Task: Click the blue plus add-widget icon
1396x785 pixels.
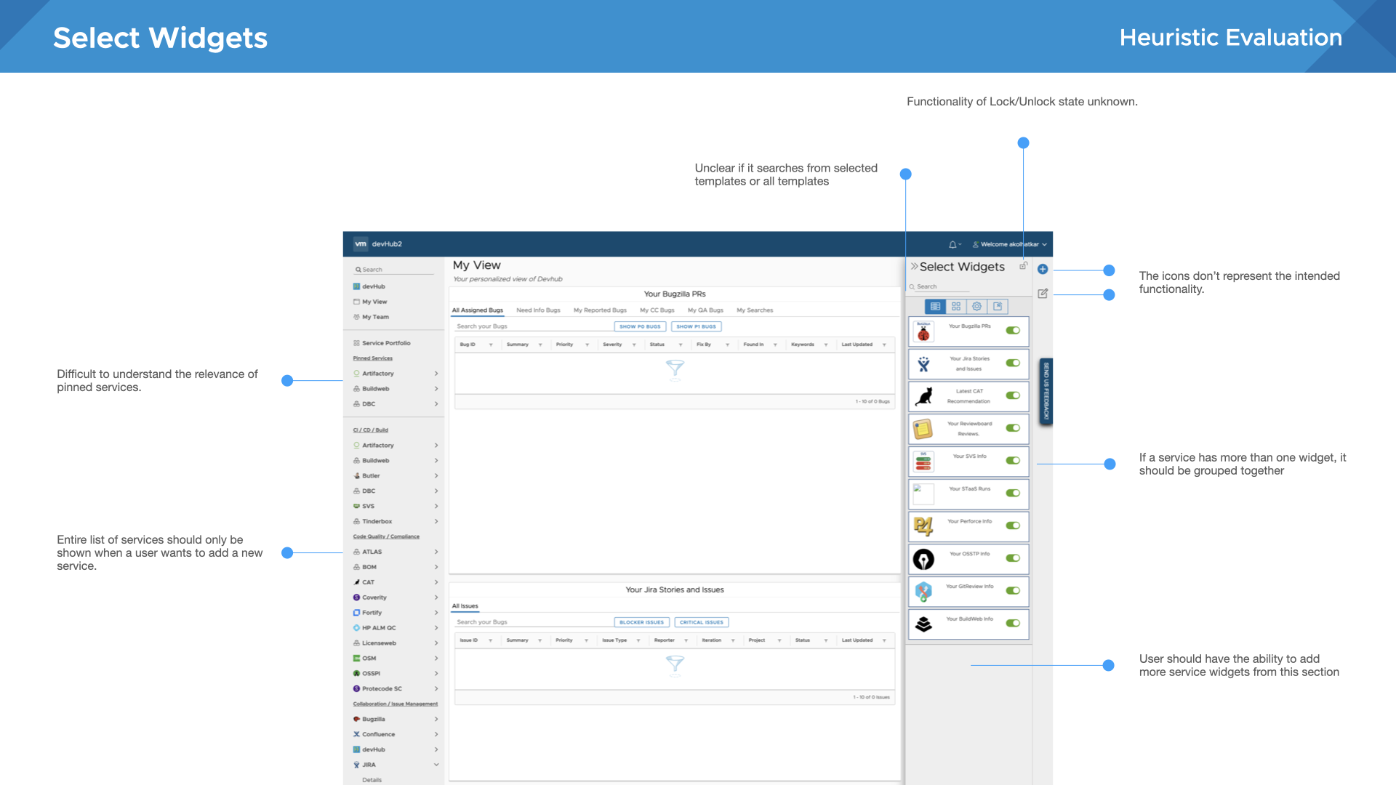Action: point(1042,269)
